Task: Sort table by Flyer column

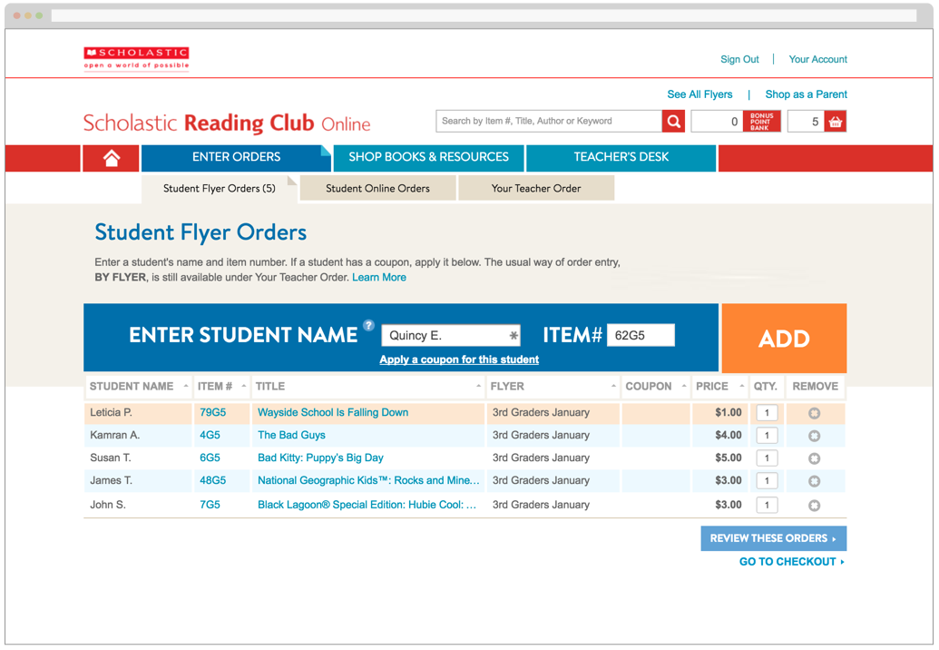Action: pos(553,387)
